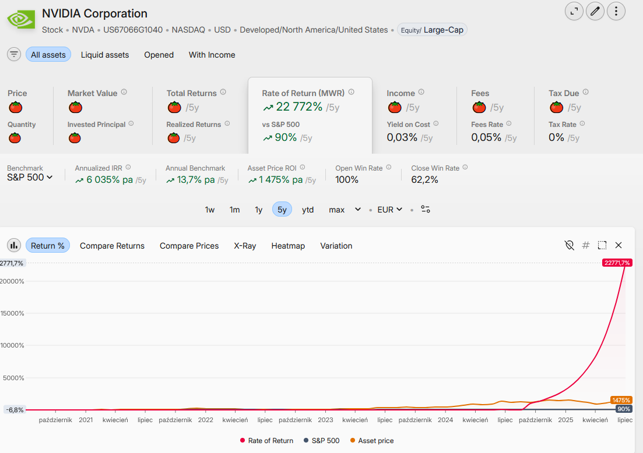
Task: Click the 22771,7% red chart end label
Action: click(617, 263)
